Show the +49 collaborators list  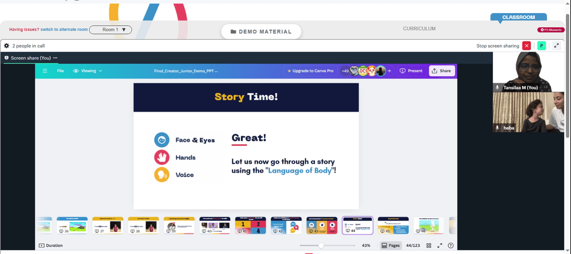(x=345, y=71)
